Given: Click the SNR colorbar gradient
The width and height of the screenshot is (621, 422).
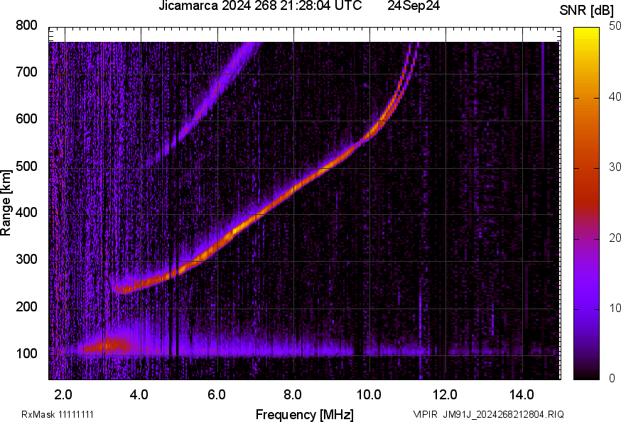Looking at the screenshot, I should click(x=587, y=204).
